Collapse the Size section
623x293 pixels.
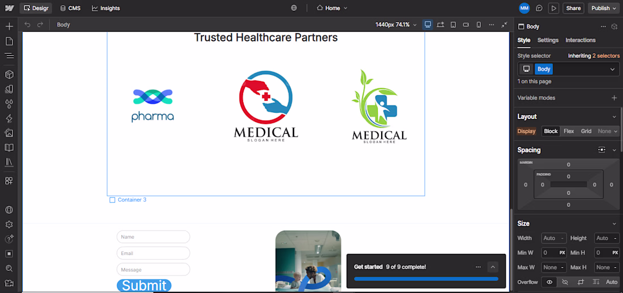[615, 223]
